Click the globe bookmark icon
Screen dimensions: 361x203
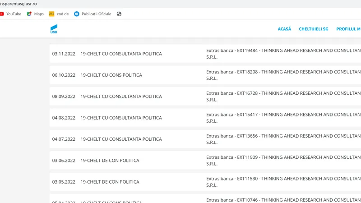click(119, 14)
